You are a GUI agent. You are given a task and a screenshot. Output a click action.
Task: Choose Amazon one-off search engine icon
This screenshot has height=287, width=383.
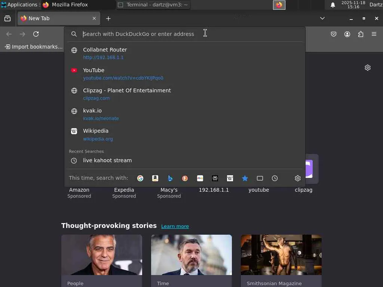(x=155, y=178)
